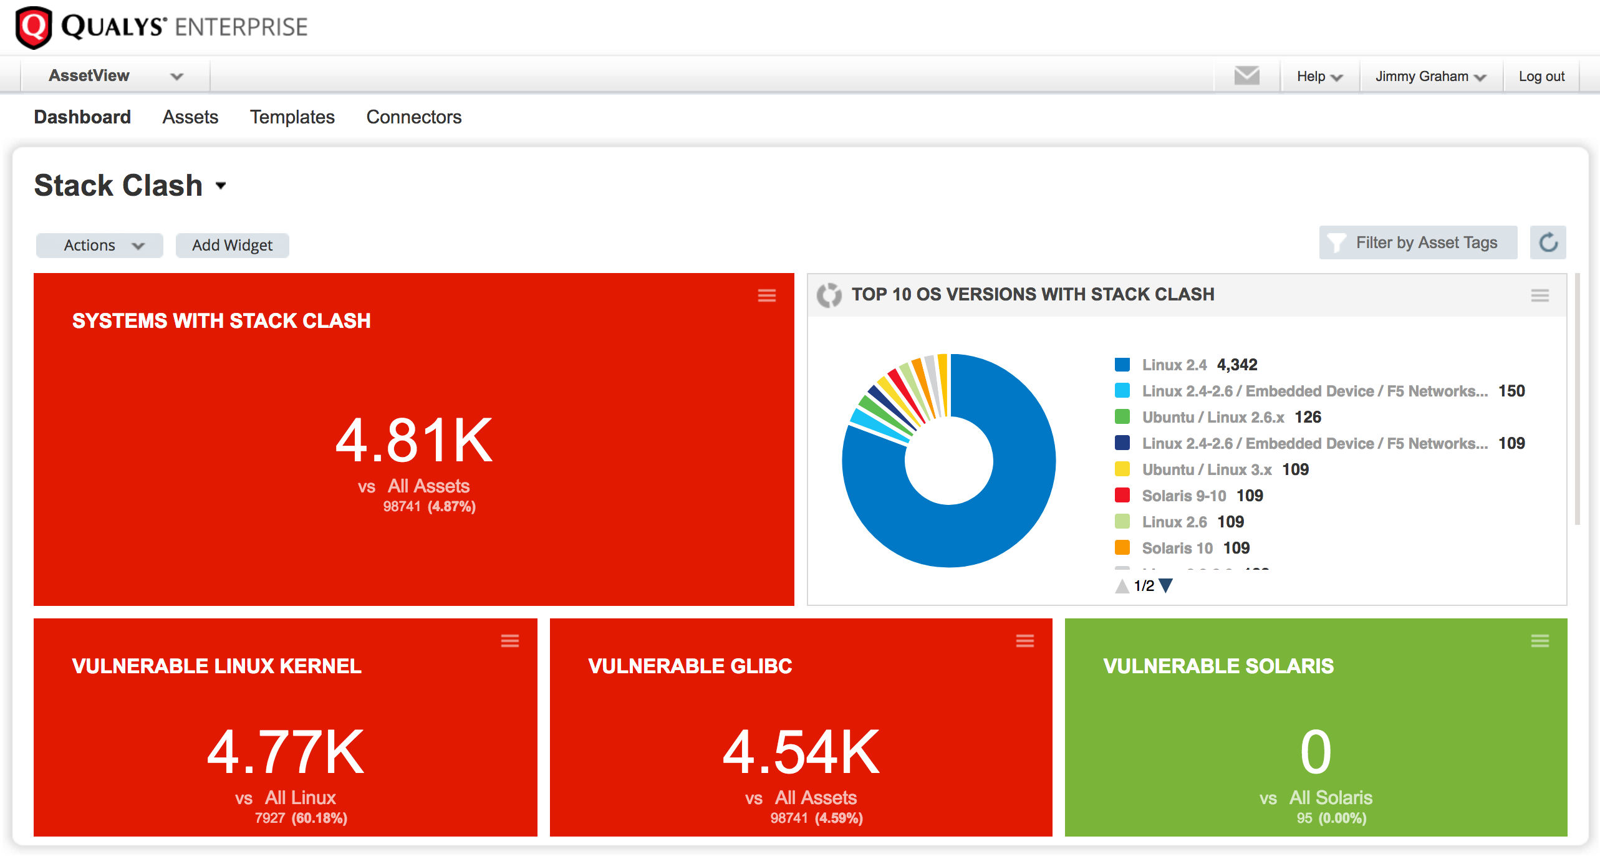
Task: Open the Top 10 OS Versions widget menu
Action: point(1541,296)
